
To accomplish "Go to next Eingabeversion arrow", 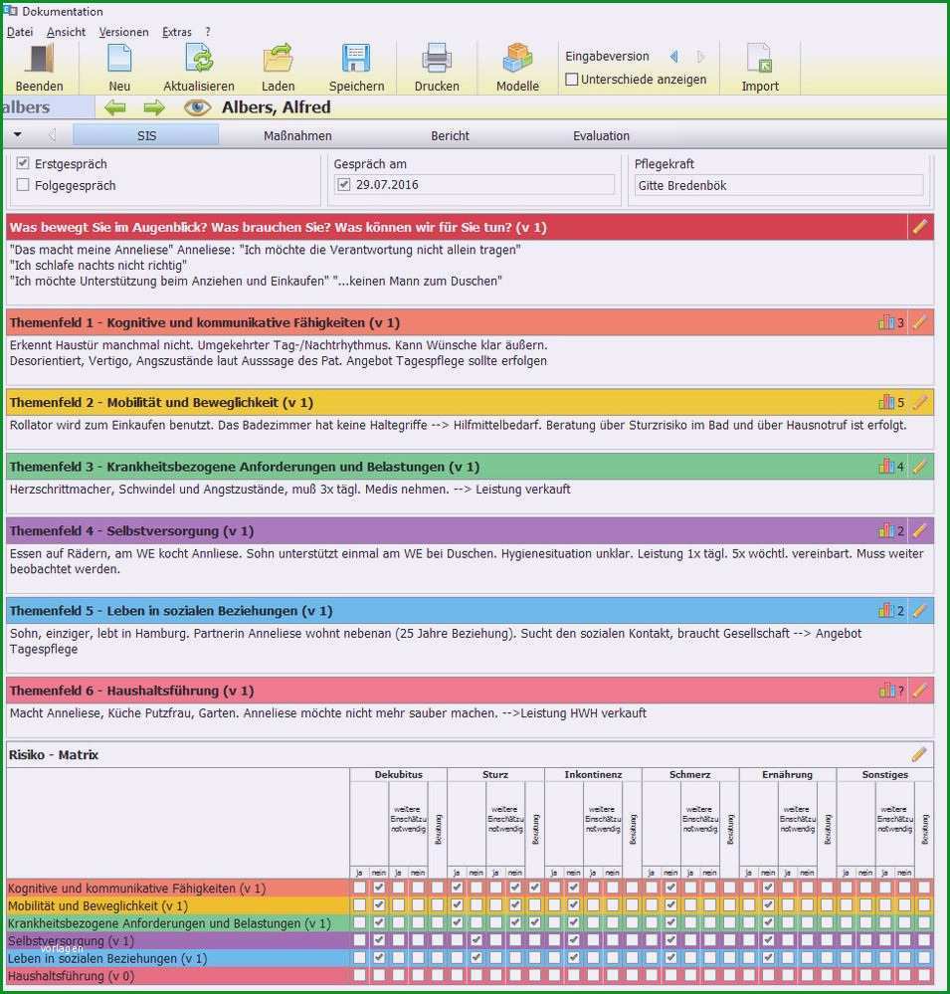I will coord(700,57).
